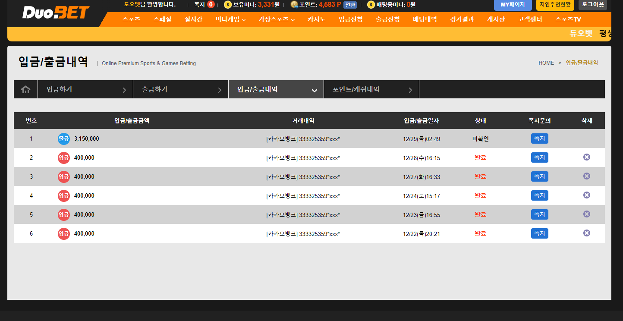Click the HOME breadcrumb link

point(546,63)
